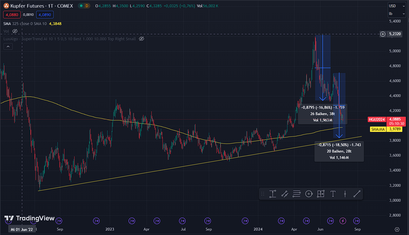409x235 pixels.
Task: Click the 5,4000 price axis label
Action: pyautogui.click(x=395, y=21)
